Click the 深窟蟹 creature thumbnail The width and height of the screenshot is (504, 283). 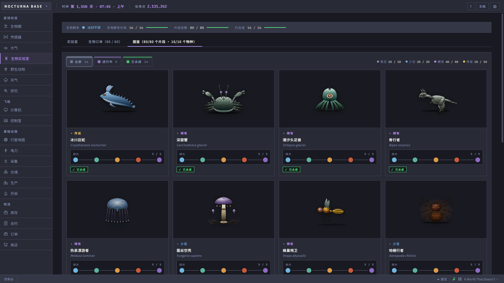[x=224, y=99]
